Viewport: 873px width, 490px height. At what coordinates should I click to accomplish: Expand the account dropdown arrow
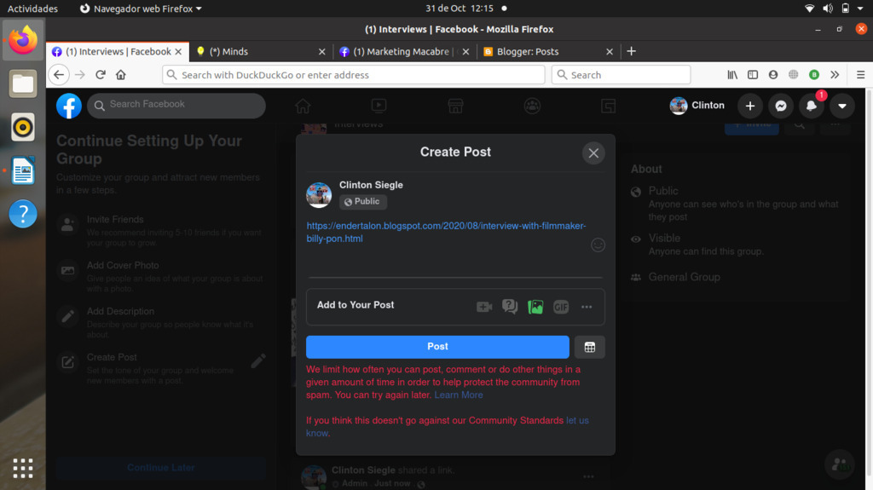841,106
